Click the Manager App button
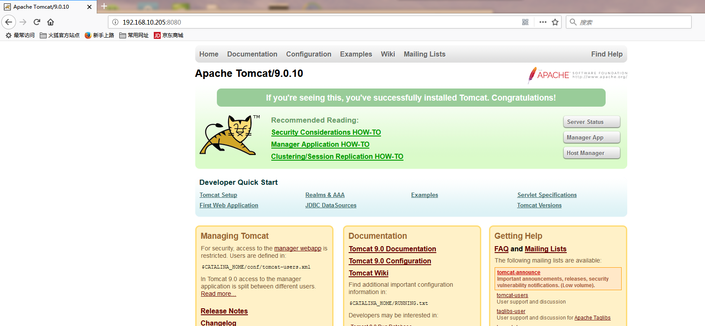The height and width of the screenshot is (326, 705). coord(591,137)
